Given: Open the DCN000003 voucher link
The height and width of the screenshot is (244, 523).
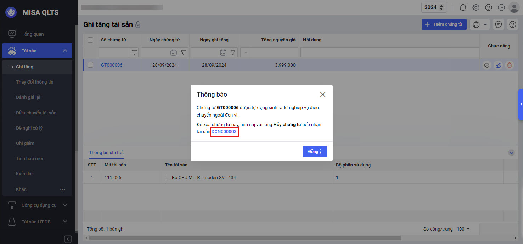Looking at the screenshot, I should (224, 132).
